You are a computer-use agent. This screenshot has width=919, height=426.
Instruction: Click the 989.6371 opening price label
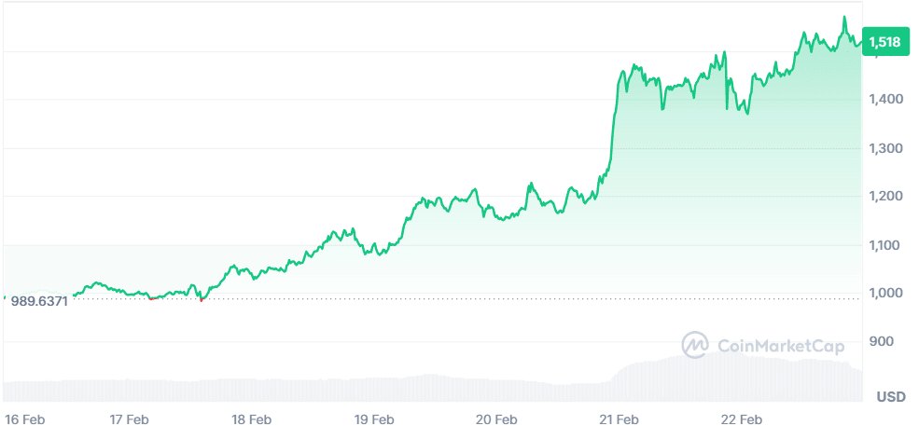tap(39, 302)
